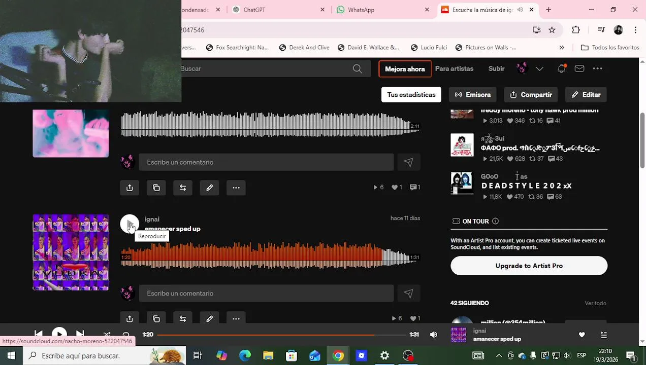Repost amanecer sped up
Screen dimensions: 646x365
click(x=183, y=318)
